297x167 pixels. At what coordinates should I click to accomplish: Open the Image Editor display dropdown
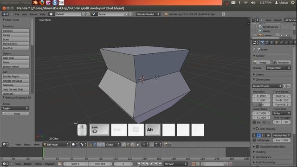click(278, 68)
